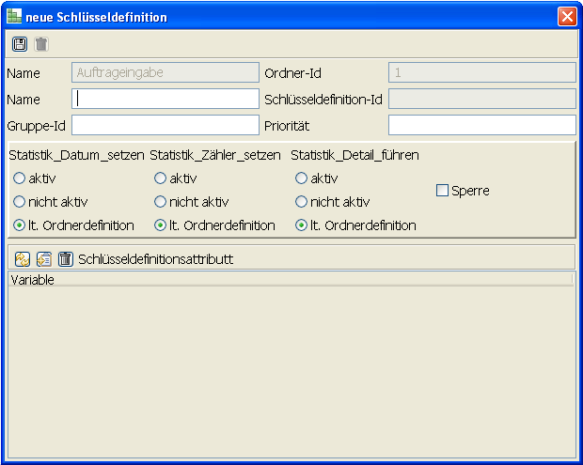Delete attribute using the lower trash icon
Viewport: 583px width, 465px height.
coord(66,258)
